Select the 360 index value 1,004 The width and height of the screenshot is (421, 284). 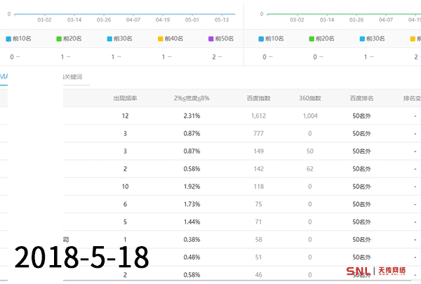pos(310,116)
